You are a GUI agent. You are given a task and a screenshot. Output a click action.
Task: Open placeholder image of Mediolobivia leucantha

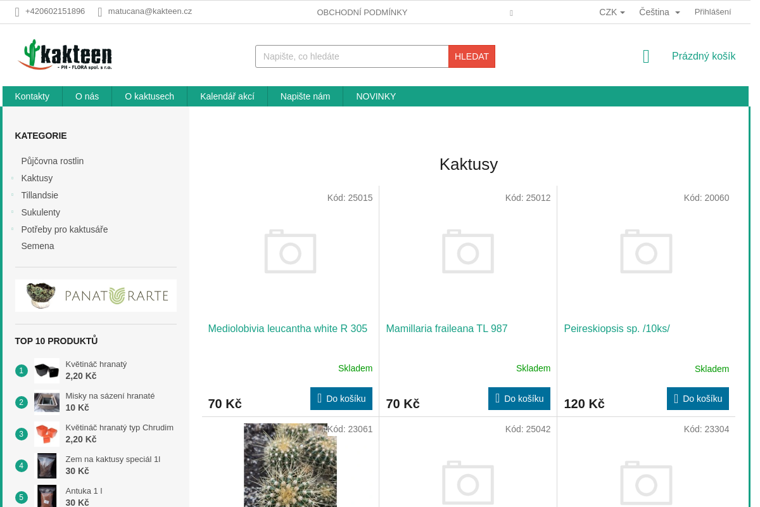(290, 251)
